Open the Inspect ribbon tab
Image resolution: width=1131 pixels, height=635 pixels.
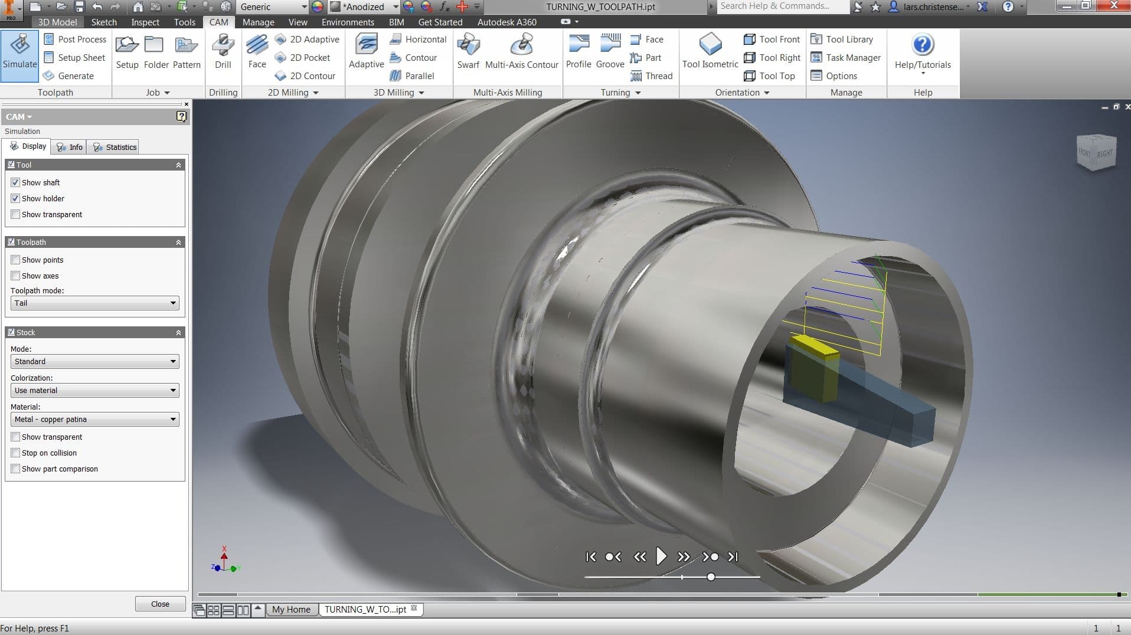coord(145,22)
